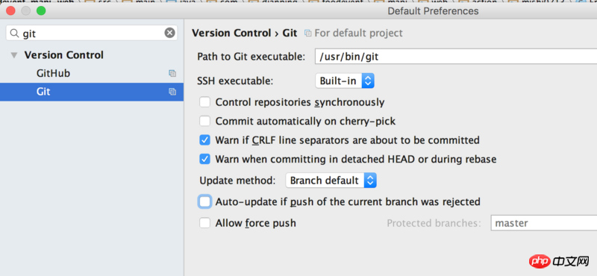Click the magnifying glass search icon
This screenshot has height=276, width=597.
click(x=14, y=34)
